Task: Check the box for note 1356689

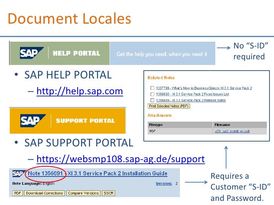Action: pyautogui.click(x=152, y=100)
